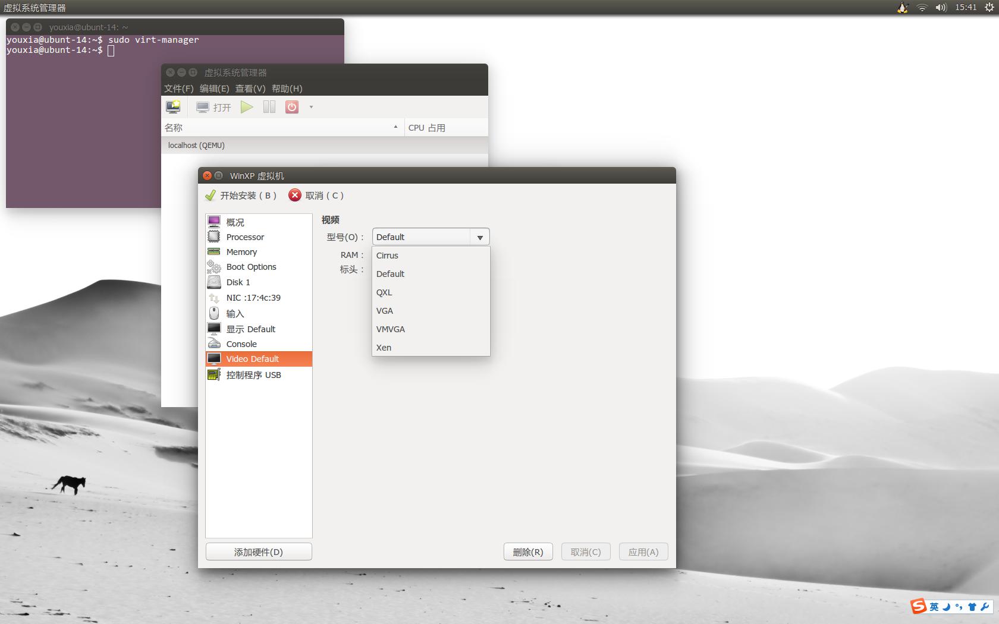The width and height of the screenshot is (999, 624).
Task: Expand the shutdown button's dropdown arrow
Action: pos(311,107)
